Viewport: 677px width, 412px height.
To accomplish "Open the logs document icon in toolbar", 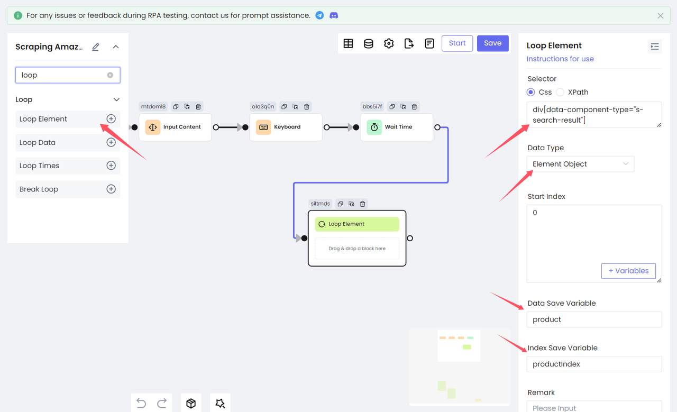I will 429,43.
